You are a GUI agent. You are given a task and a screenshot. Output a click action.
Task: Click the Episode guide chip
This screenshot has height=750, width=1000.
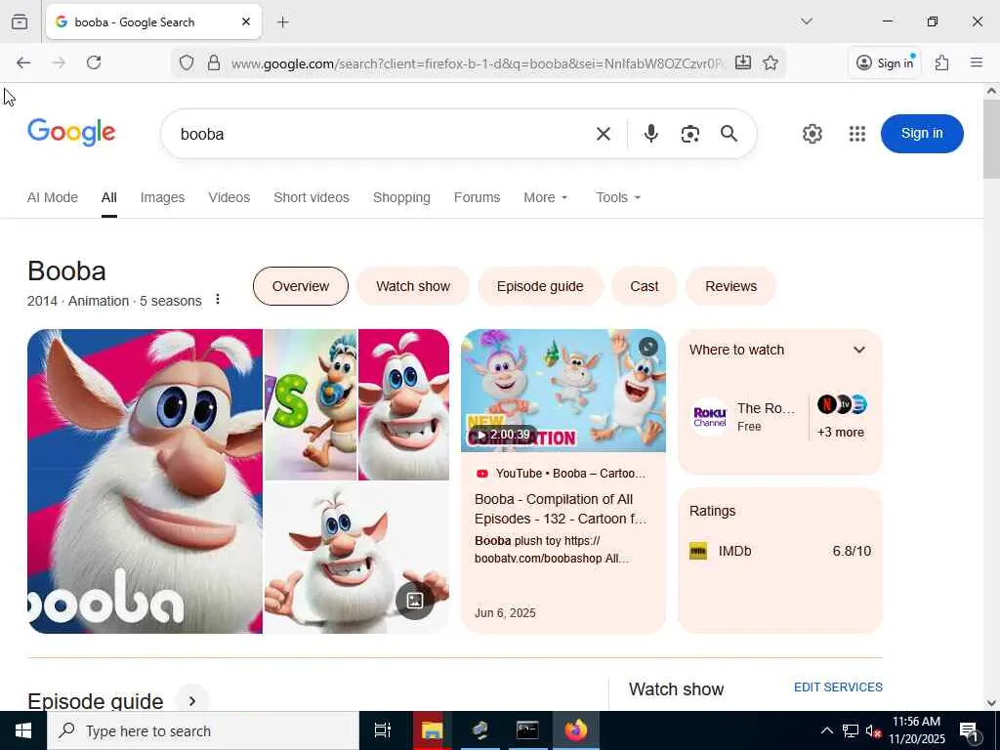pyautogui.click(x=540, y=286)
